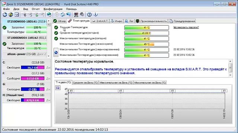Image resolution: width=238 pixels, height=133 pixels.
Task: Click the ST1000DM003 temperature value 35 °C
Action: [37, 48]
